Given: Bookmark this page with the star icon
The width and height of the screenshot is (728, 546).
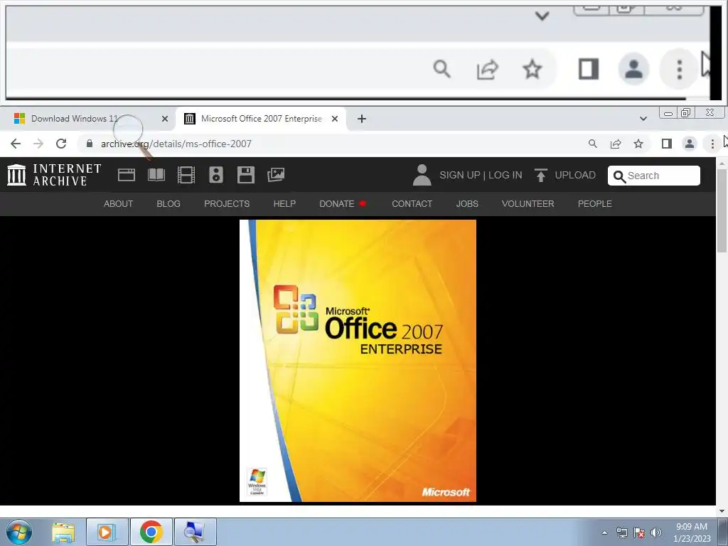Looking at the screenshot, I should 638,144.
